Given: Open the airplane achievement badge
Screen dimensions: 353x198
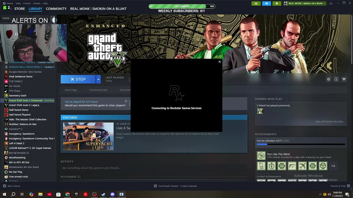Looking at the screenshot, I should click(302, 166).
